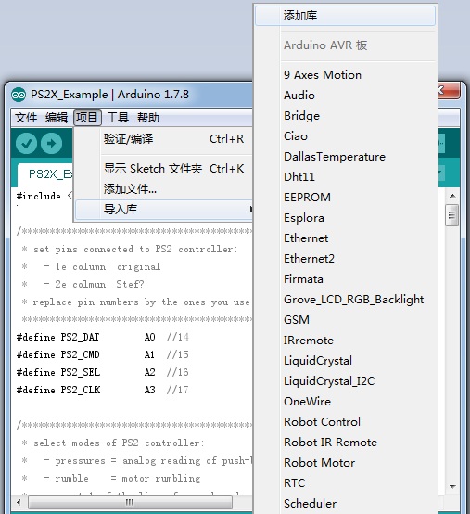The width and height of the screenshot is (470, 514).
Task: Click the PS2X_Example sketch tab
Action: (45, 174)
